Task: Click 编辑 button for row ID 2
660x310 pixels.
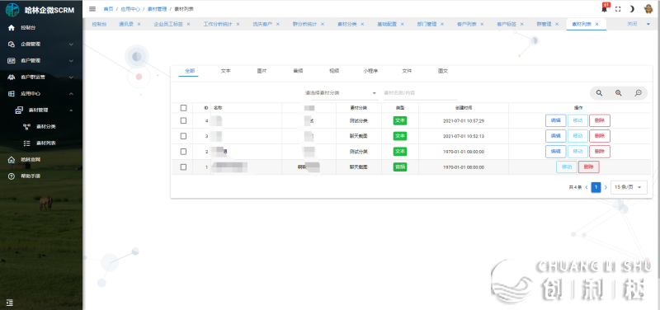Action: tap(555, 152)
